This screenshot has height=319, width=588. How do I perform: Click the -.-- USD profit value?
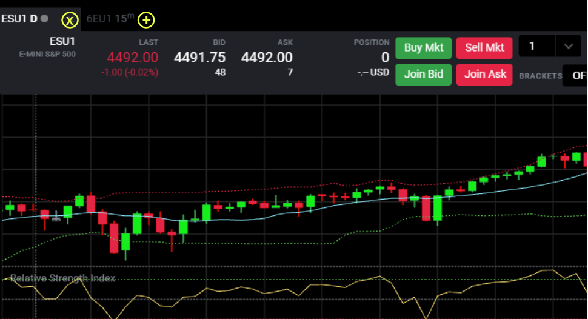[373, 72]
